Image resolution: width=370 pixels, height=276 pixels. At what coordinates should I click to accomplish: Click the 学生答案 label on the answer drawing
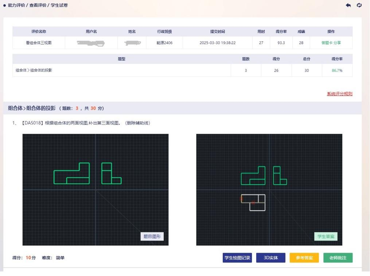[x=326, y=236]
